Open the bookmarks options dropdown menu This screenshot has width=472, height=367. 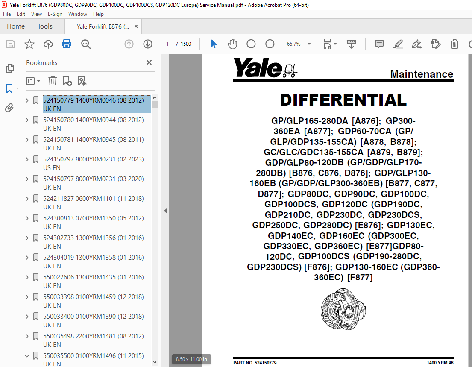pyautogui.click(x=33, y=81)
